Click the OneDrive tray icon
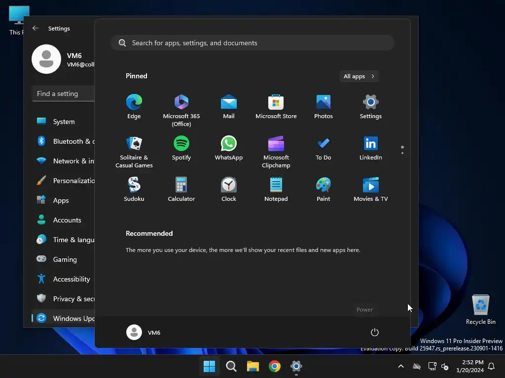 tap(417, 366)
